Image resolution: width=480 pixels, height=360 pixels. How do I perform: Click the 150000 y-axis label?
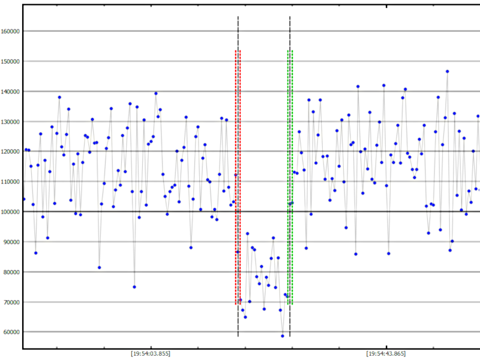[11, 61]
